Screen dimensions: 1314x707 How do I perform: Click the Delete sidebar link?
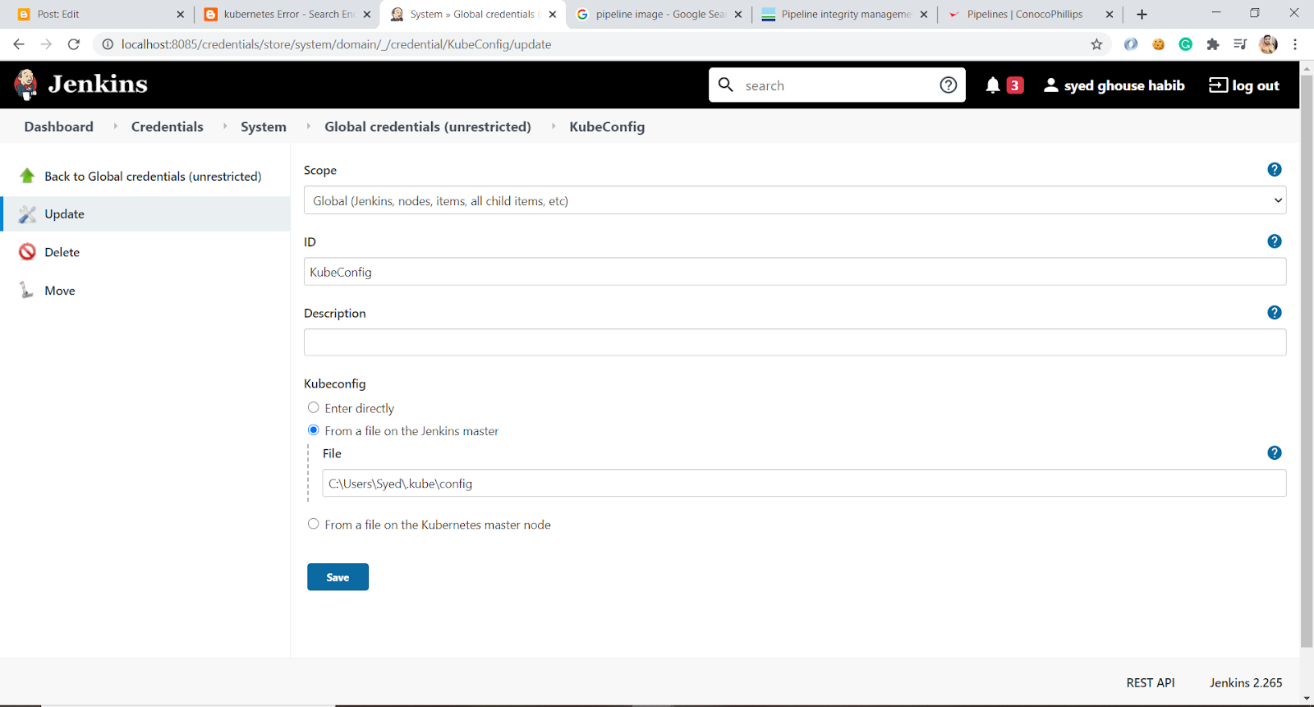coord(62,252)
